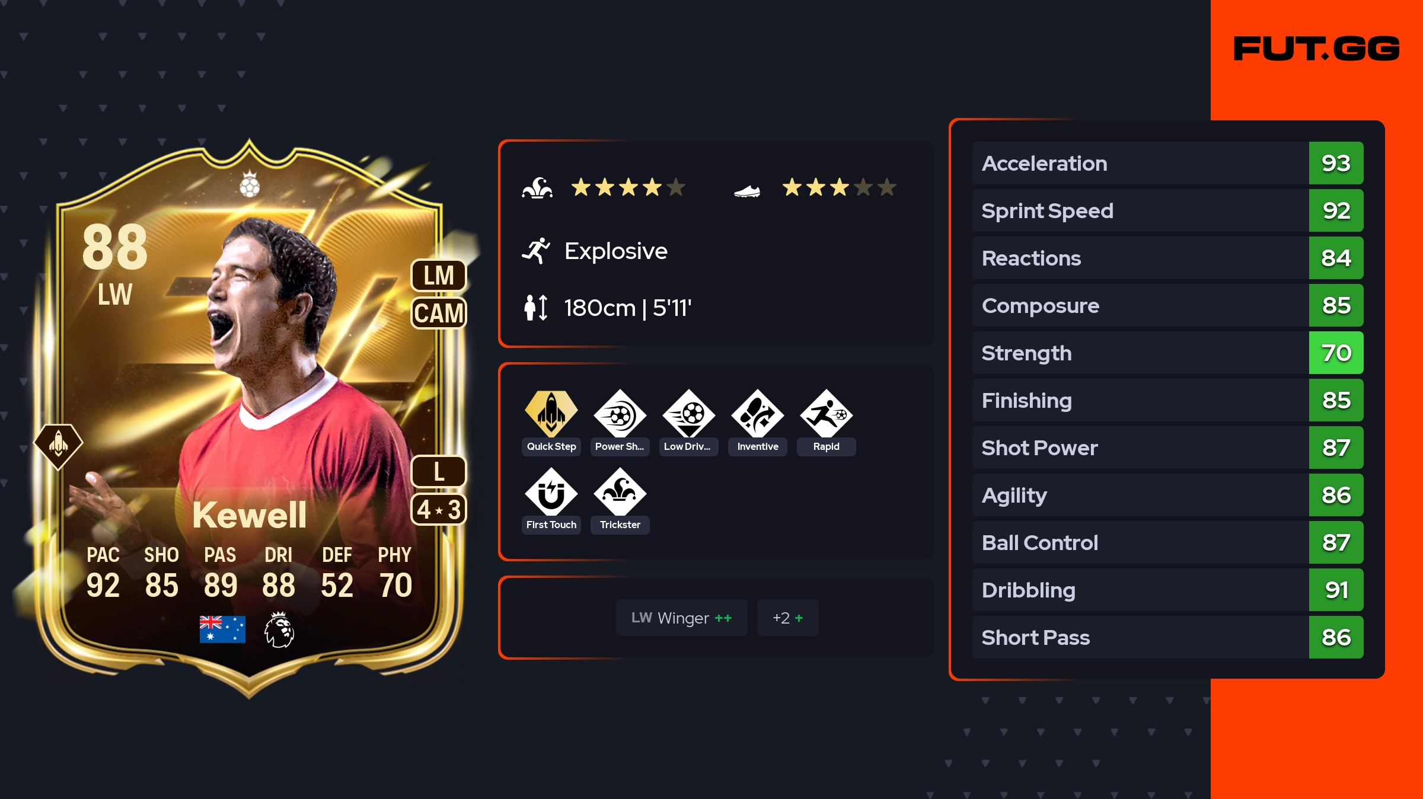Select the LM alternate position badge
Image resolution: width=1423 pixels, height=799 pixels.
coord(439,275)
